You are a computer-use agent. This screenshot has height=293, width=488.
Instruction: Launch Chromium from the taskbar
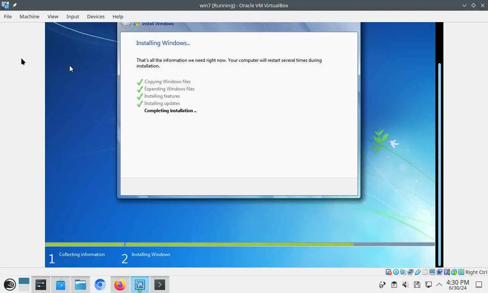coord(100,285)
